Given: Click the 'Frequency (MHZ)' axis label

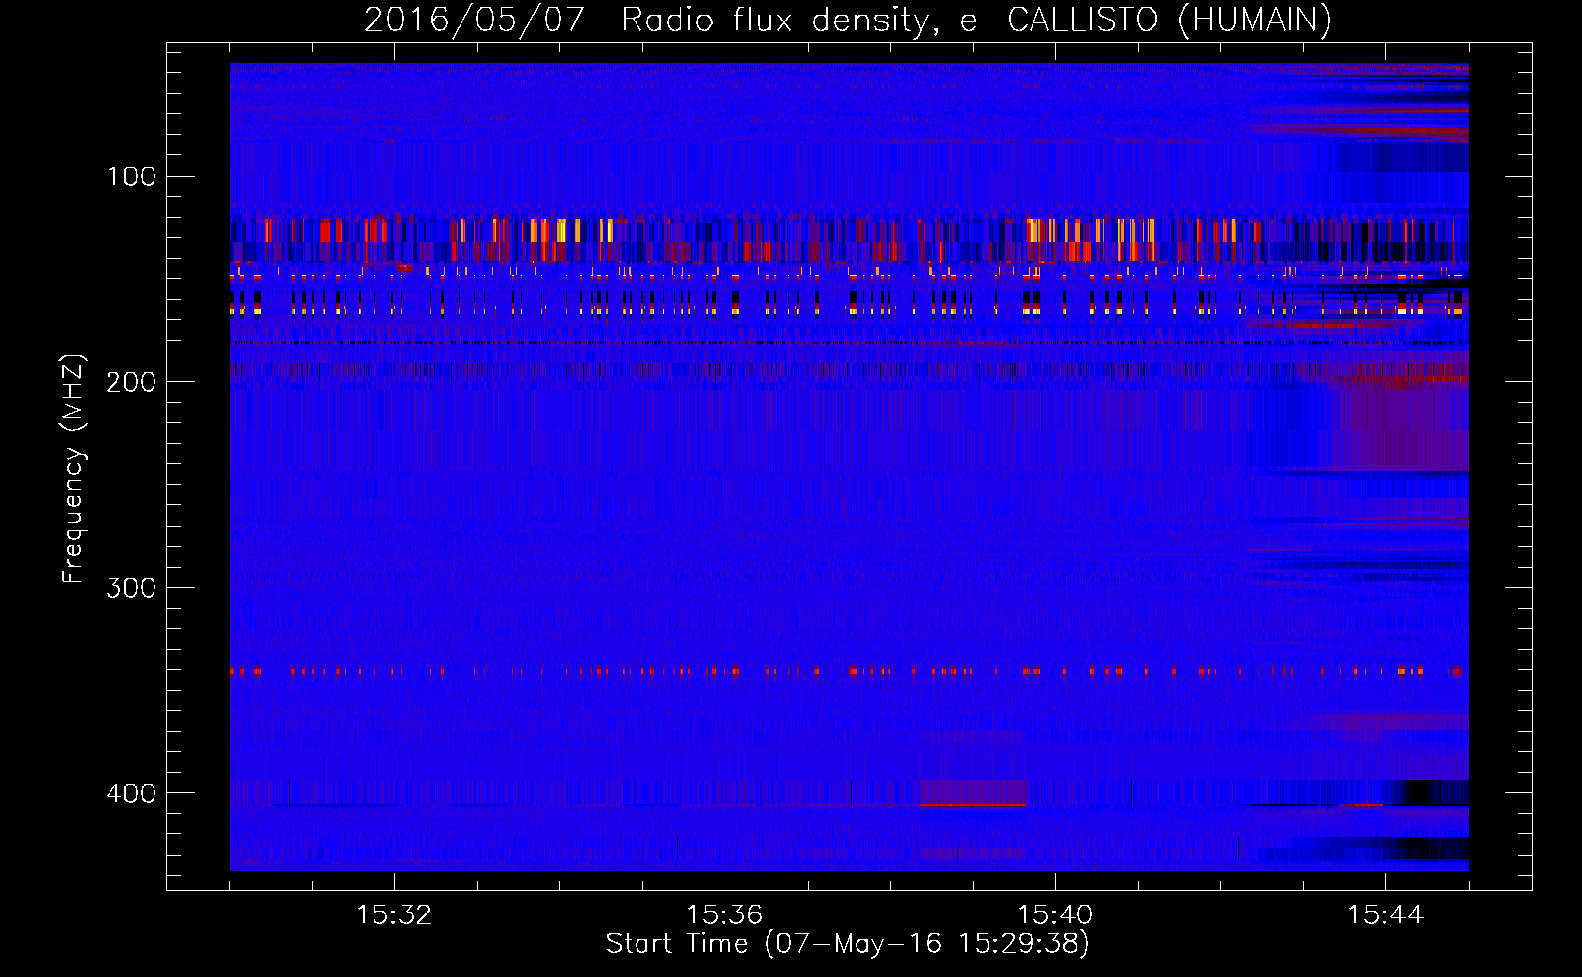Looking at the screenshot, I should tap(73, 469).
